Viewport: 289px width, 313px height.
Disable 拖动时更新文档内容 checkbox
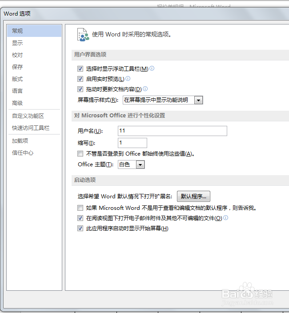[80, 89]
